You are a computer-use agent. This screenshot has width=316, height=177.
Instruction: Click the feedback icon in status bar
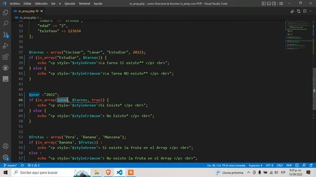304,165
